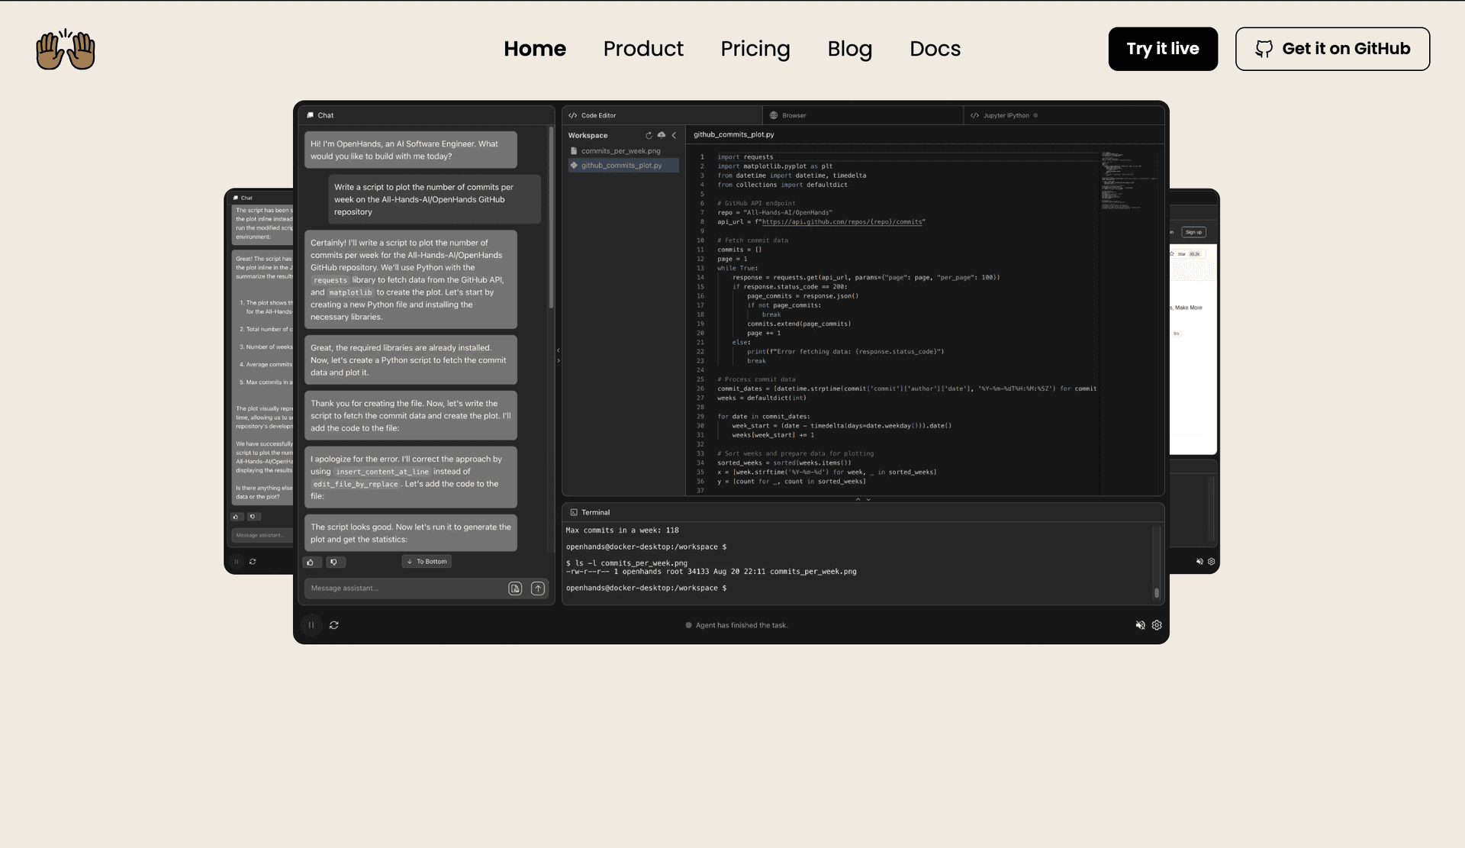This screenshot has height=848, width=1465.
Task: Click the code brackets icon on Code Editor tab
Action: [x=573, y=115]
